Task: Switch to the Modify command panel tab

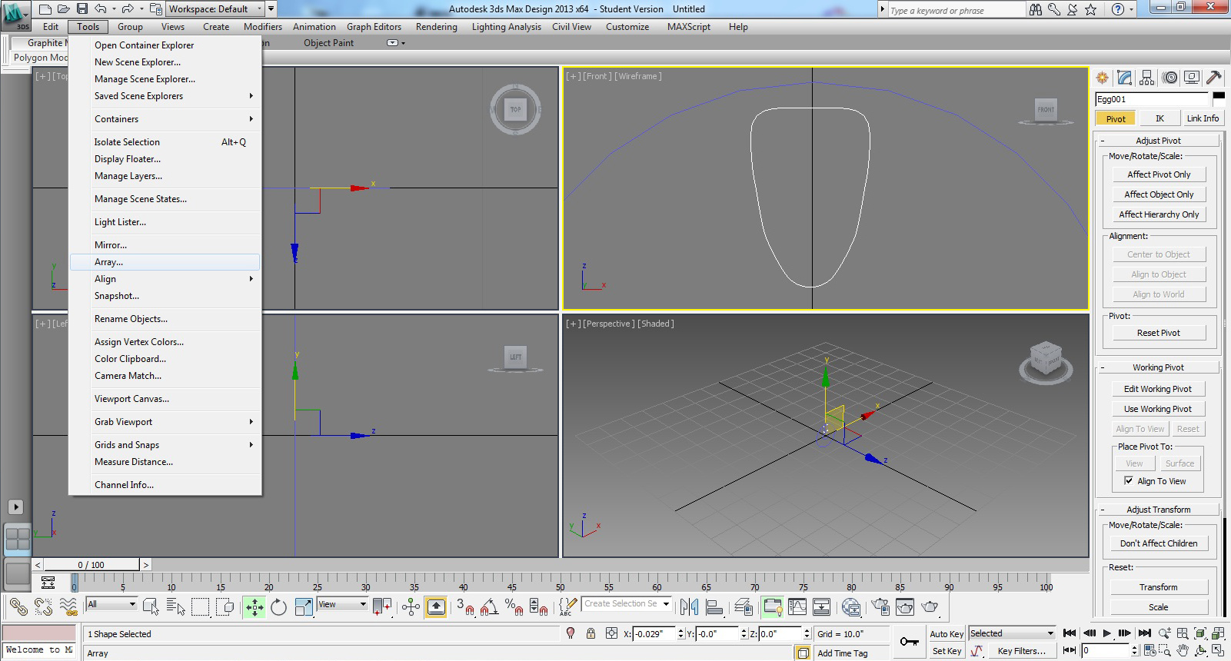Action: pos(1125,77)
